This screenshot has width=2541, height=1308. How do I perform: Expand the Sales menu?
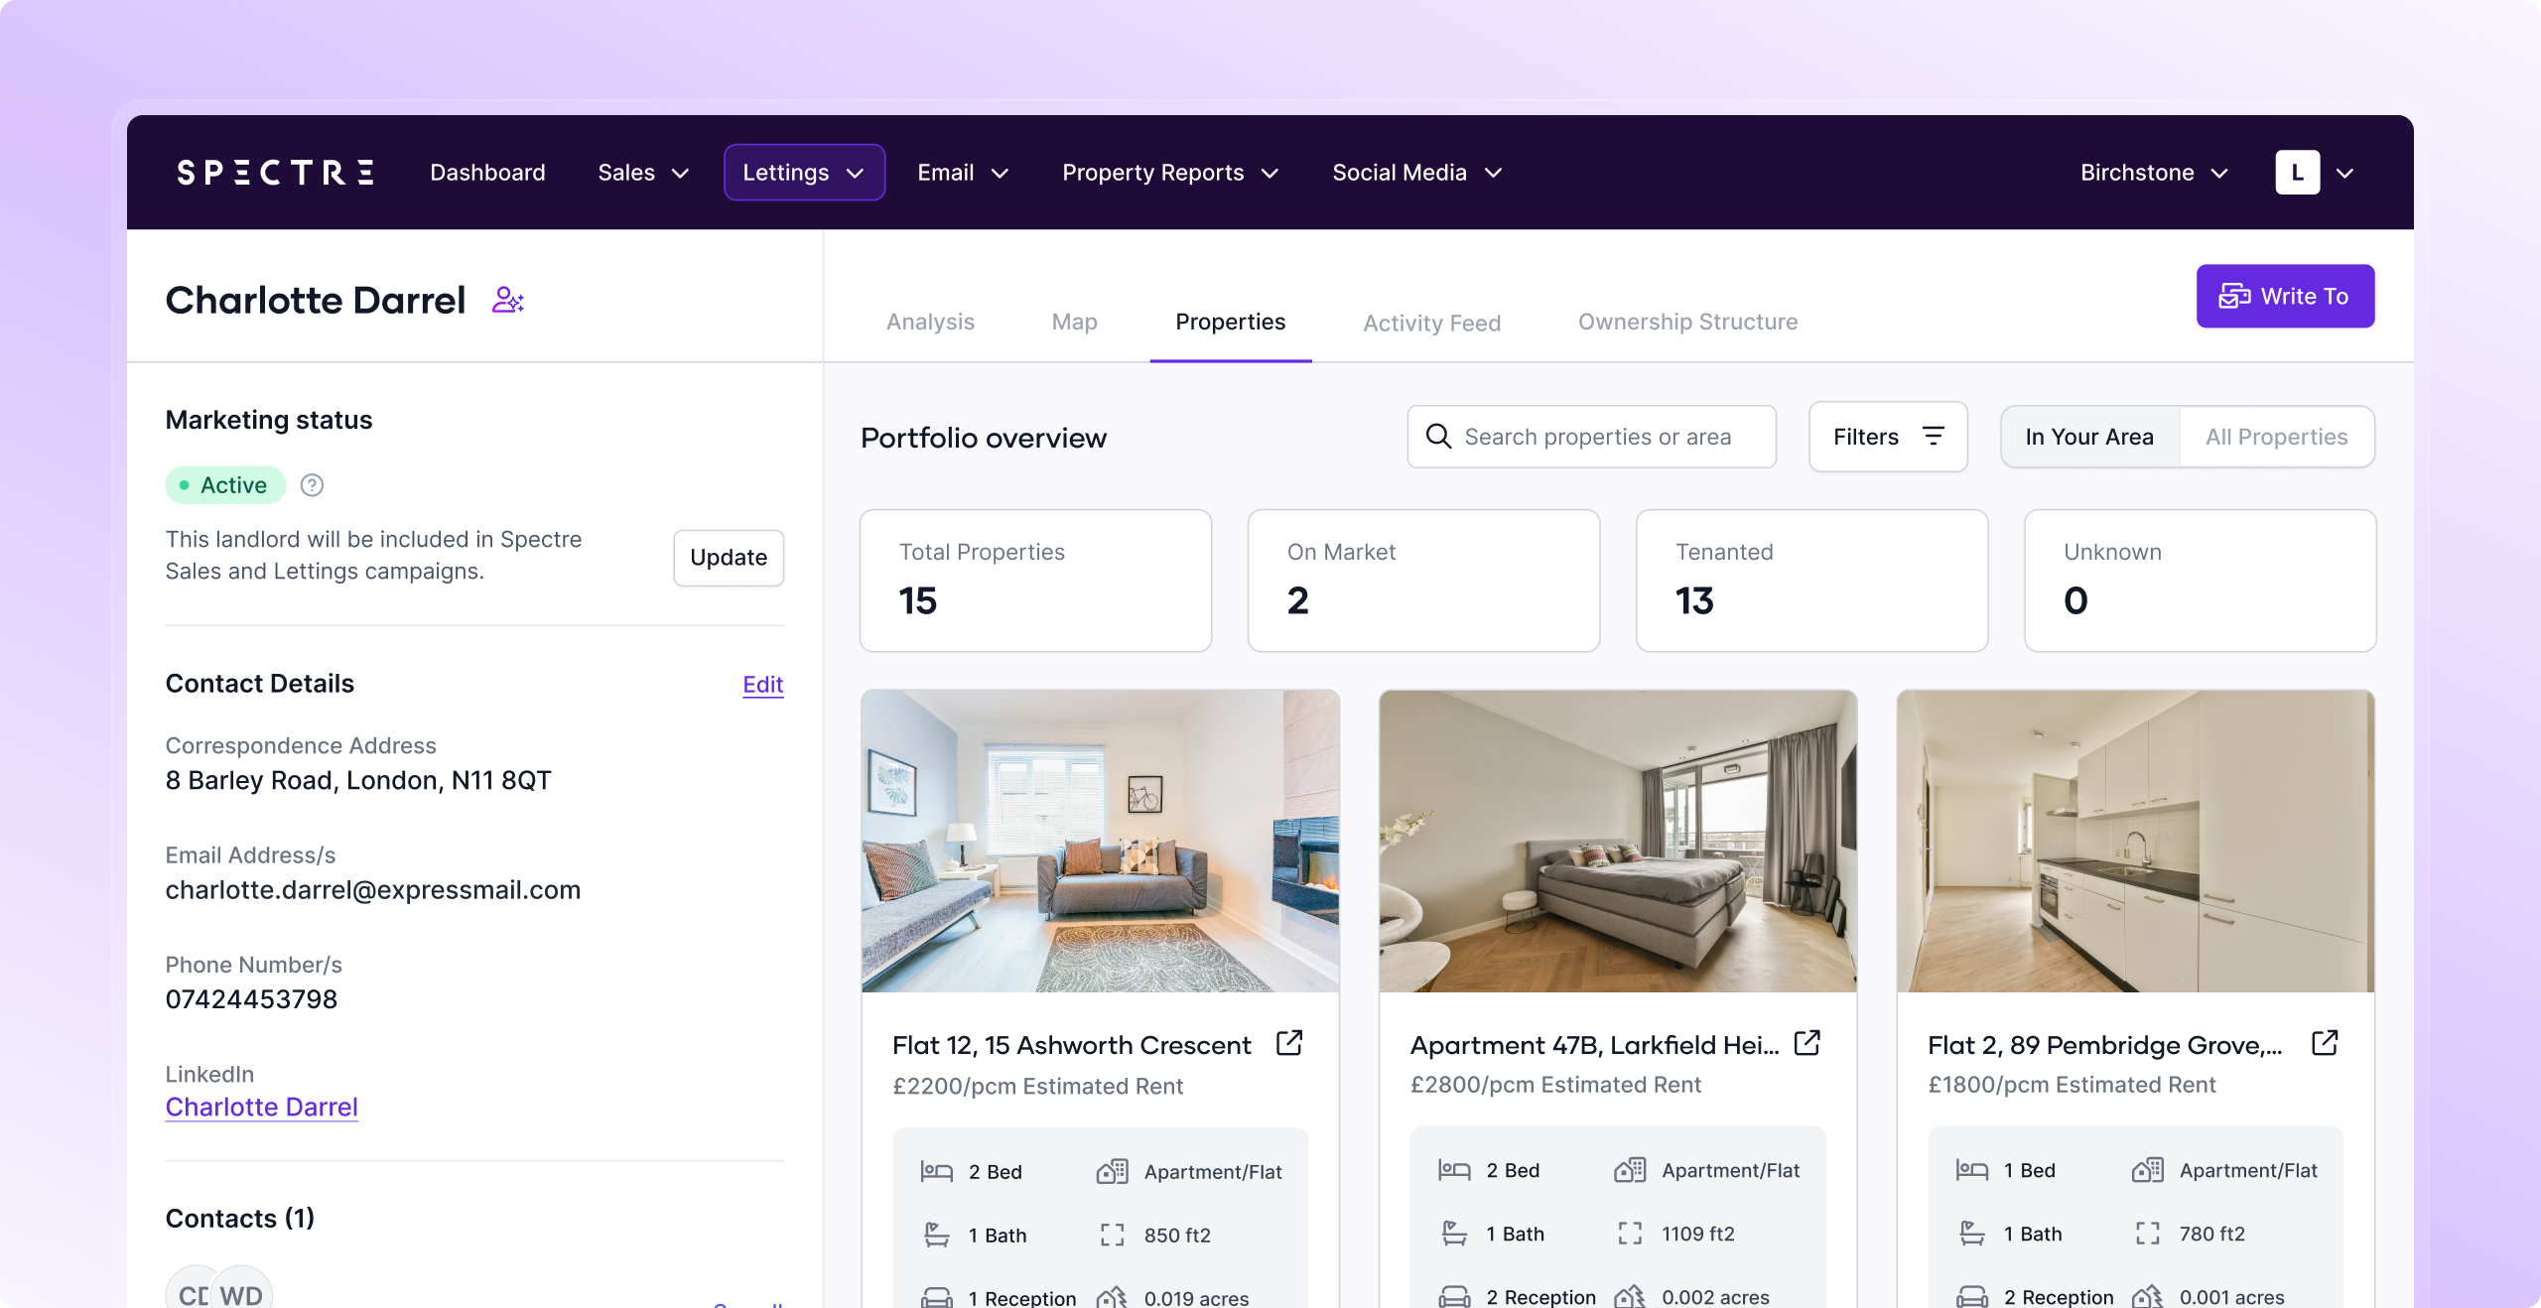click(x=643, y=173)
